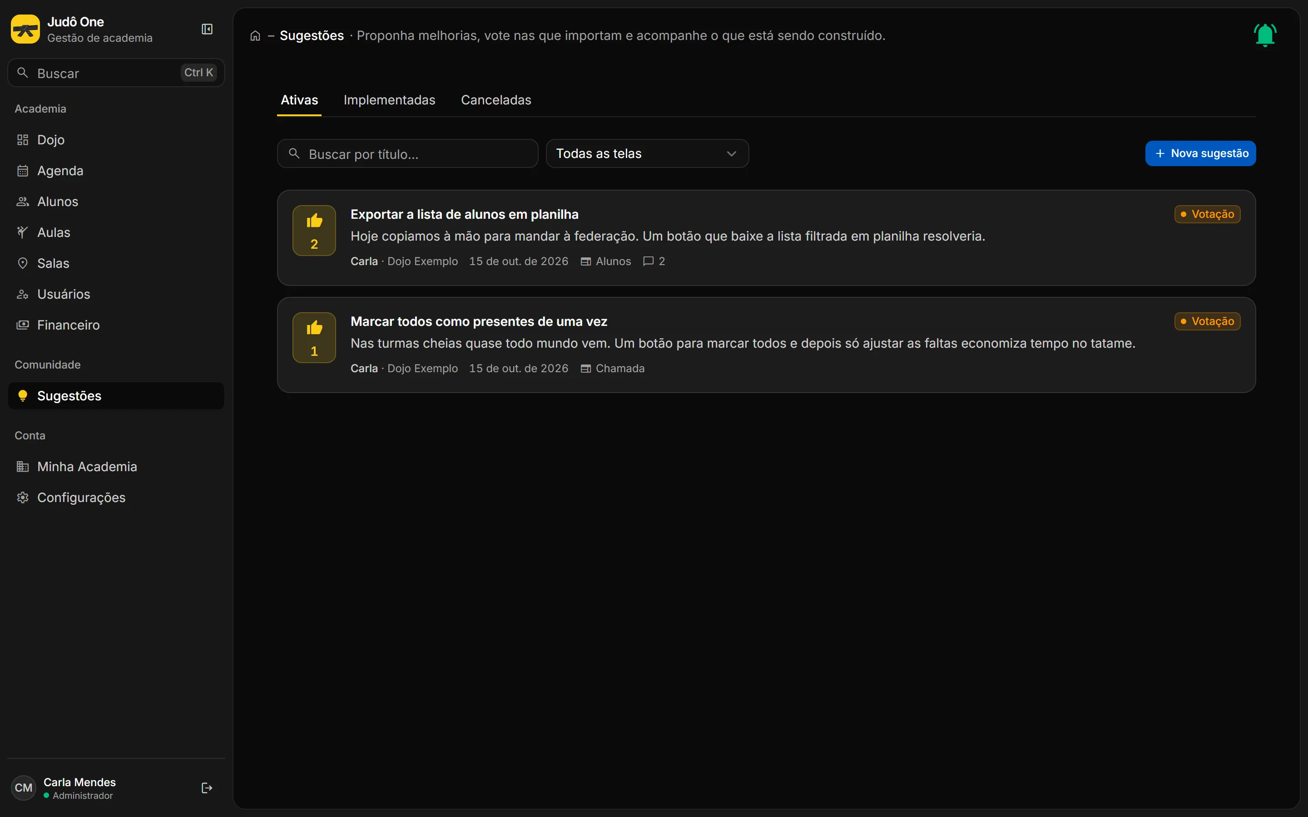
Task: Click 'Nas turmas cheias' description text
Action: click(x=743, y=343)
